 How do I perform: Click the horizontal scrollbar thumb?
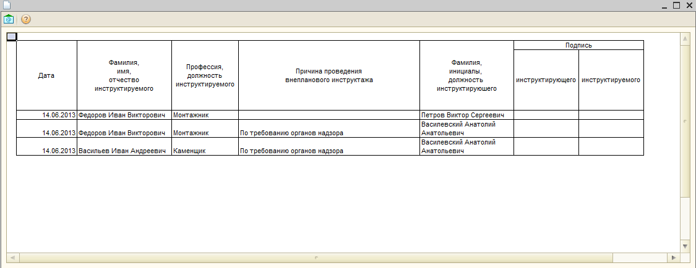(x=316, y=258)
